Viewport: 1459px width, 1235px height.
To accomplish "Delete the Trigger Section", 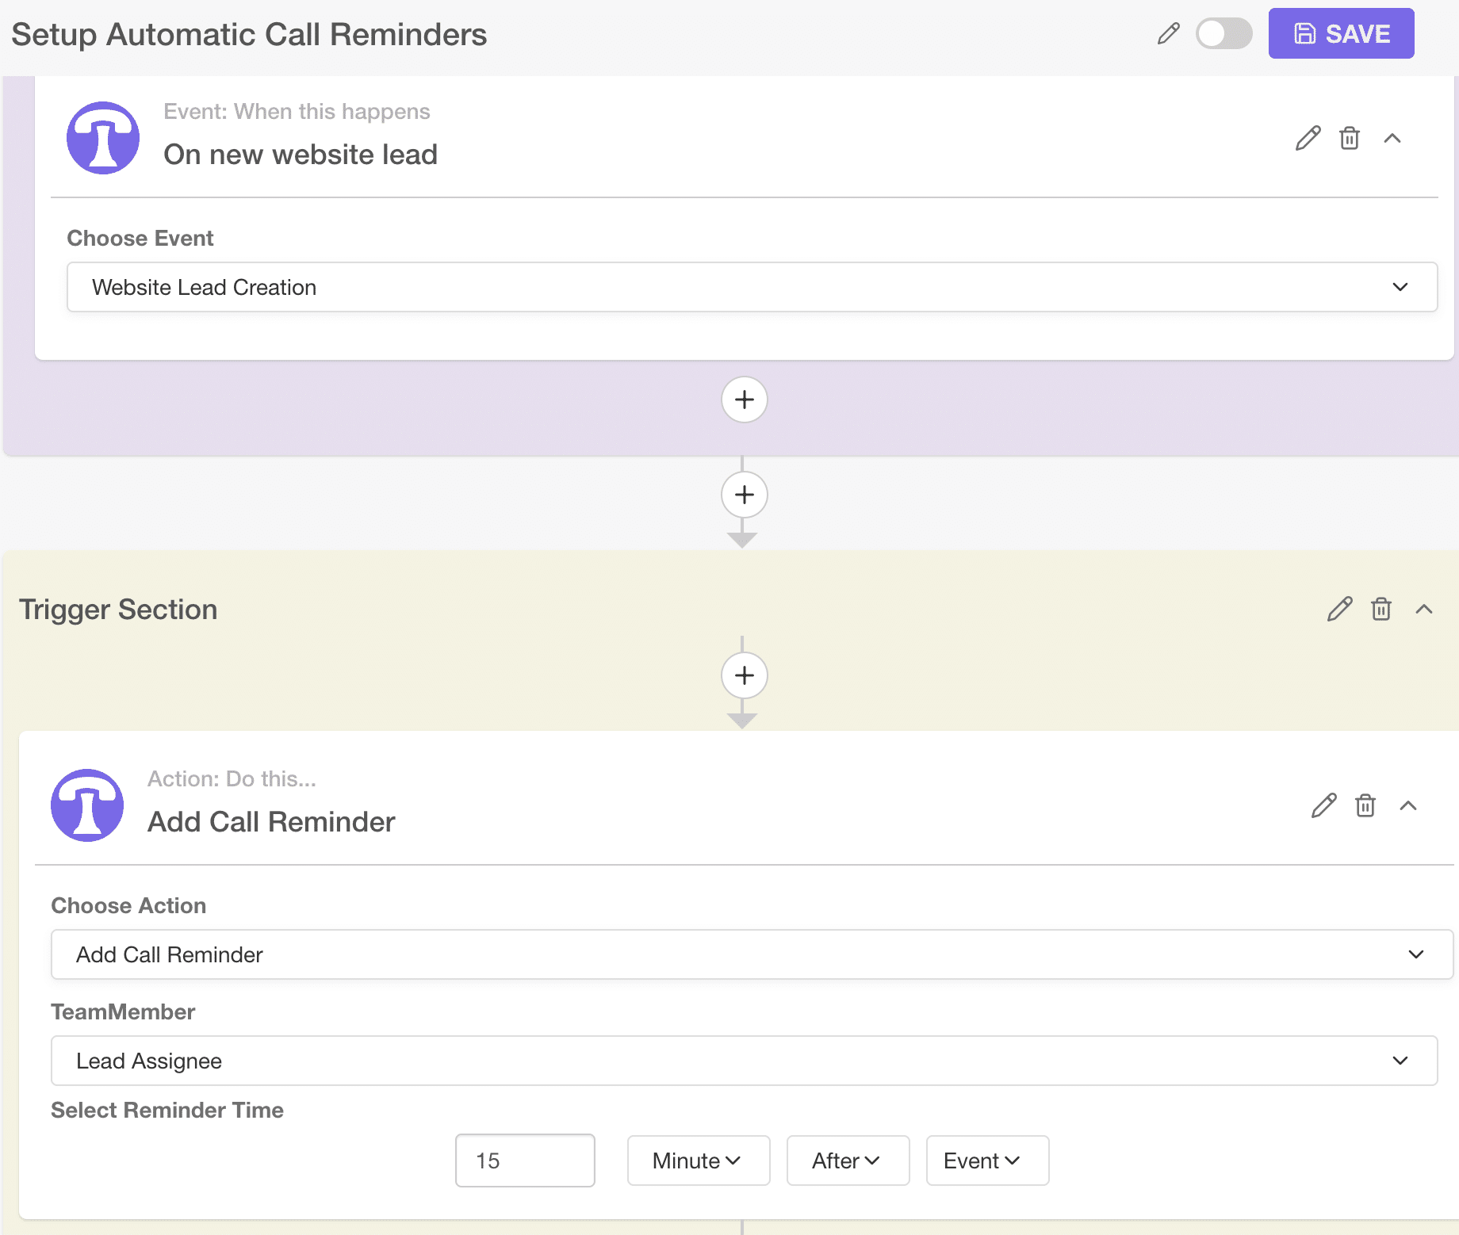I will [x=1380, y=609].
